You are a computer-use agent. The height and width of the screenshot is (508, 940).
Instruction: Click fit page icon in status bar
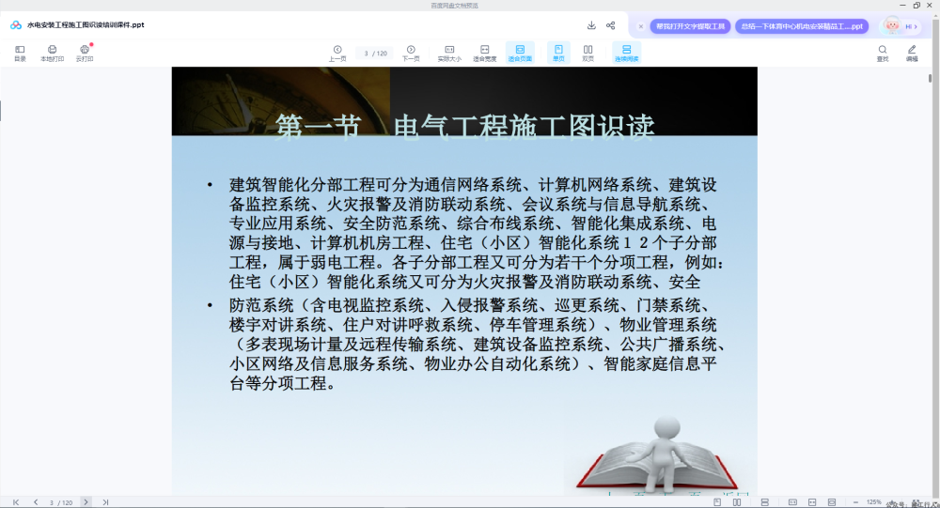tap(832, 502)
